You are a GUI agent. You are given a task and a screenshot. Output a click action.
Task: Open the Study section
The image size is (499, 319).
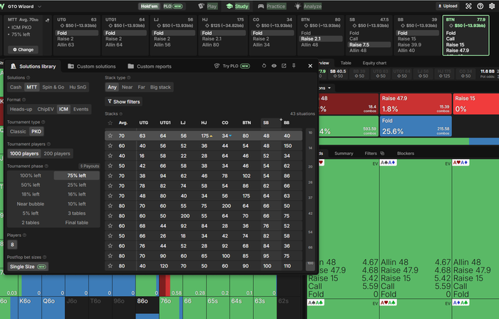[237, 6]
